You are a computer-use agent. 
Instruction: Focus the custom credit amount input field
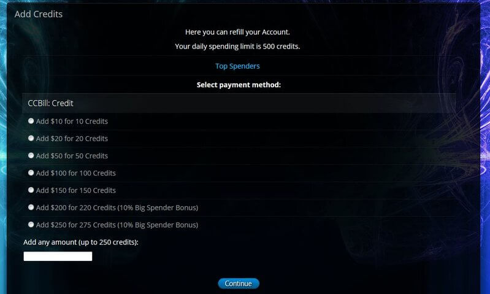click(x=58, y=256)
